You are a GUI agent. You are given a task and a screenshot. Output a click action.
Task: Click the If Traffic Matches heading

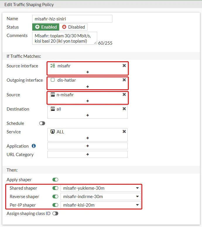click(x=24, y=56)
